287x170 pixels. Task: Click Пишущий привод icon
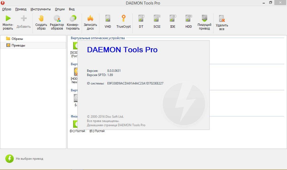(205, 18)
